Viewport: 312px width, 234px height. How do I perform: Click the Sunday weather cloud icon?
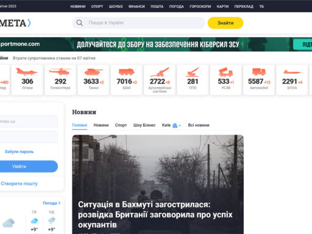(52, 220)
